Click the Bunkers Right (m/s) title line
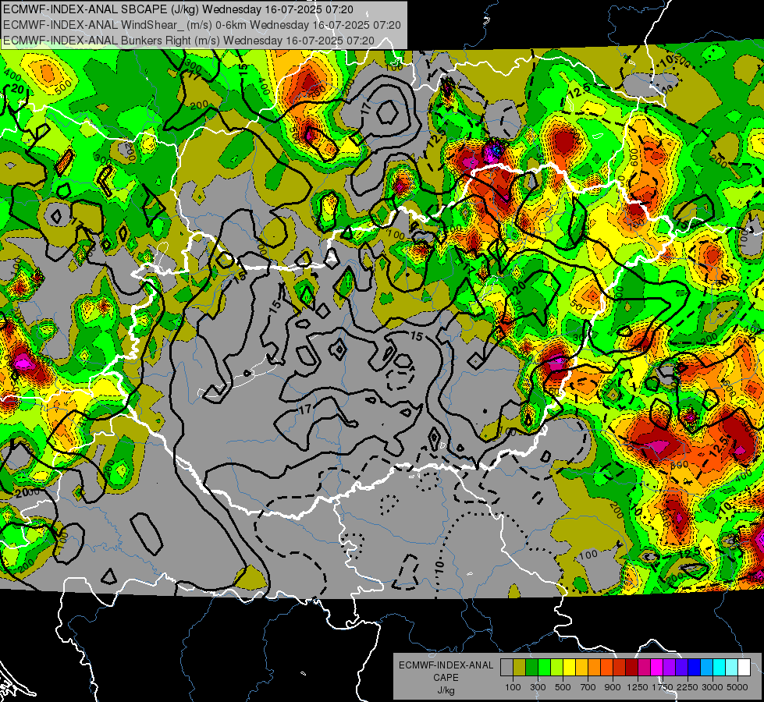764x702 pixels. coord(189,41)
